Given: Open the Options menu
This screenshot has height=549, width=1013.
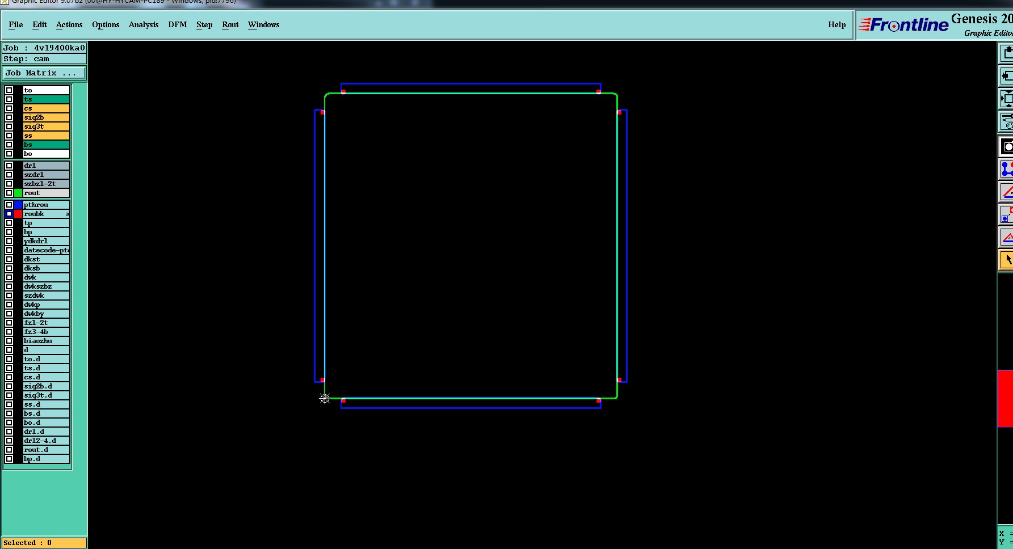Looking at the screenshot, I should click(106, 24).
